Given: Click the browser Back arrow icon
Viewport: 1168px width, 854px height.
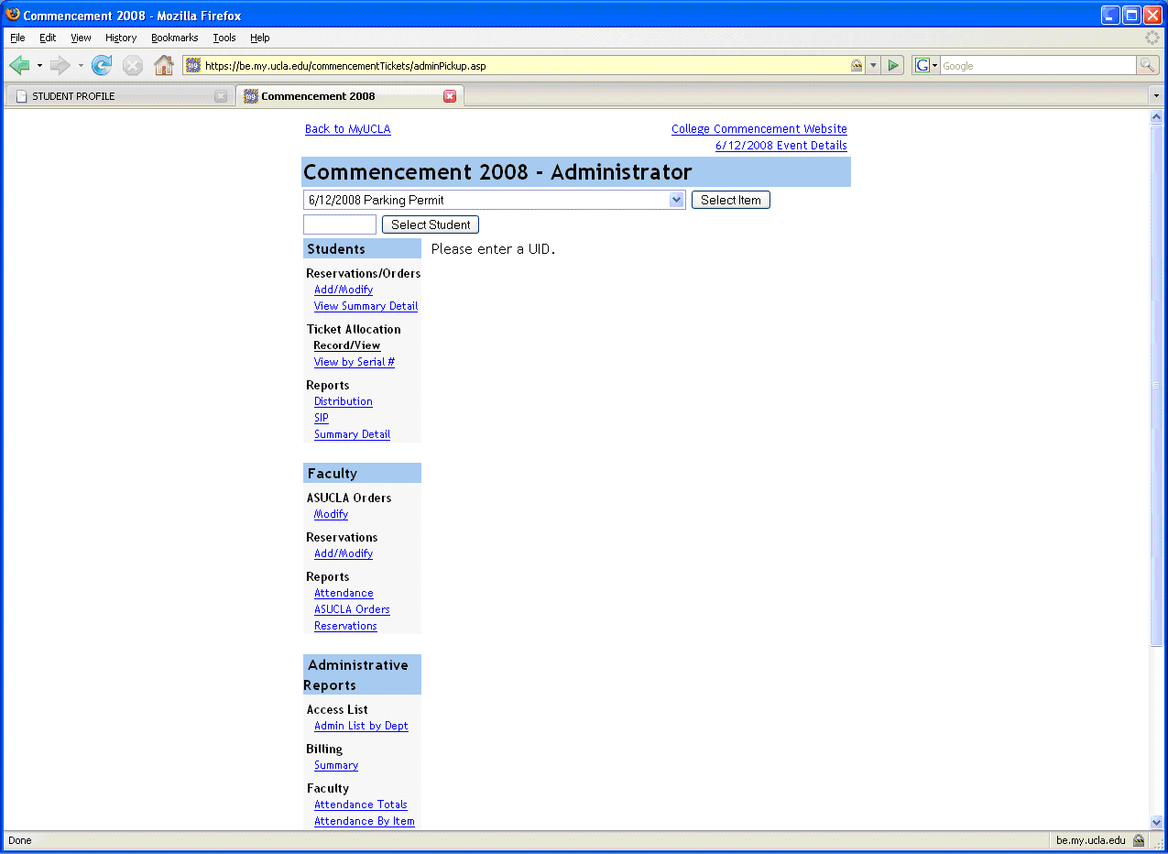Looking at the screenshot, I should (x=19, y=65).
